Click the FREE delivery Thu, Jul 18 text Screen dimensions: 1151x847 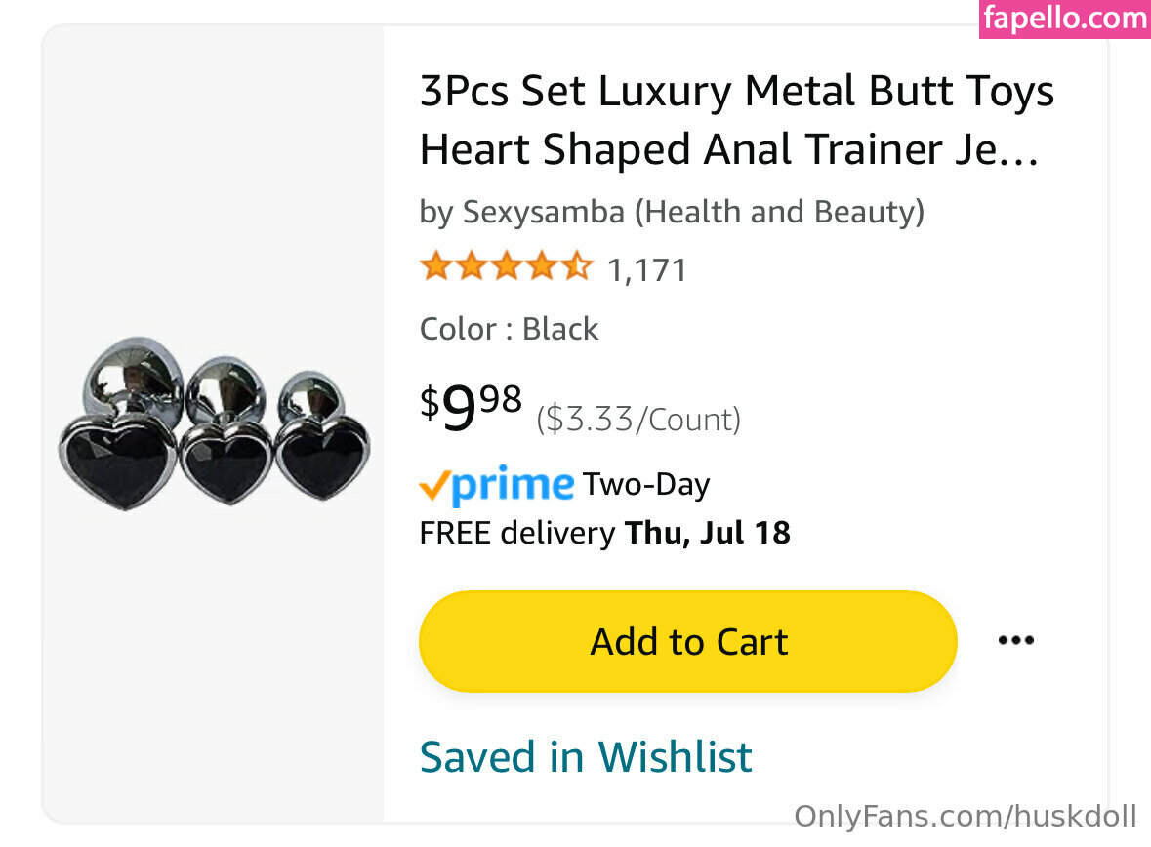point(604,533)
